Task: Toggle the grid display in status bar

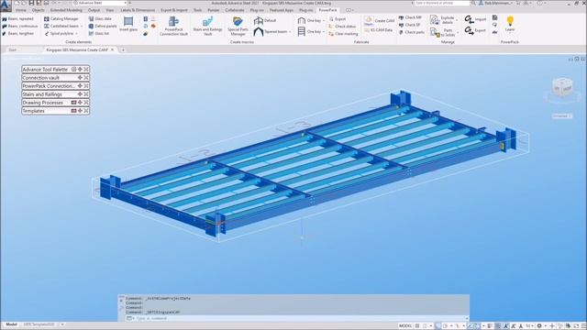Action: point(417,326)
